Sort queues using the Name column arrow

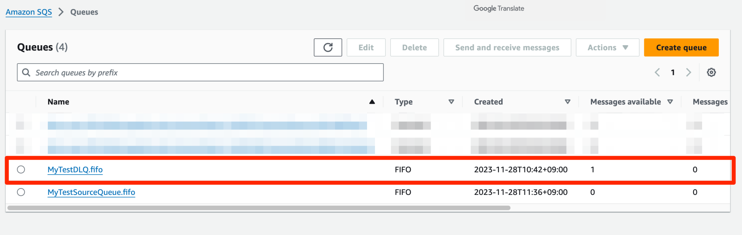[372, 102]
